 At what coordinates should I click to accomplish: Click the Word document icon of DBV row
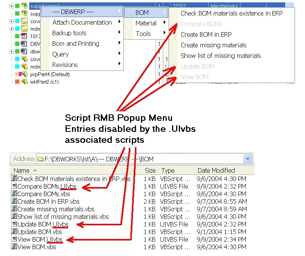click(24, 44)
